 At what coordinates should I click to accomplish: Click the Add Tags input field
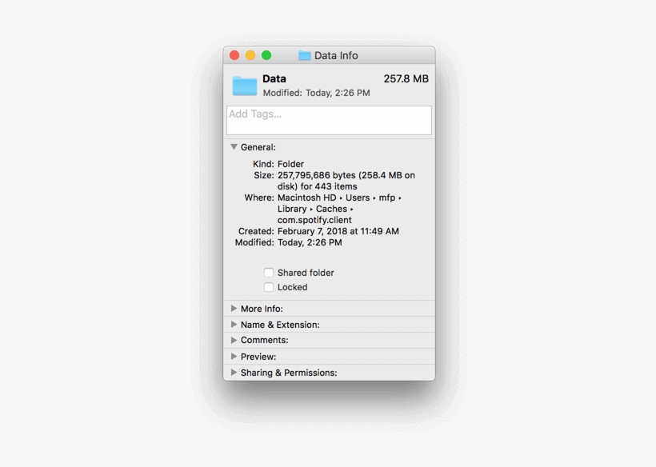point(329,120)
